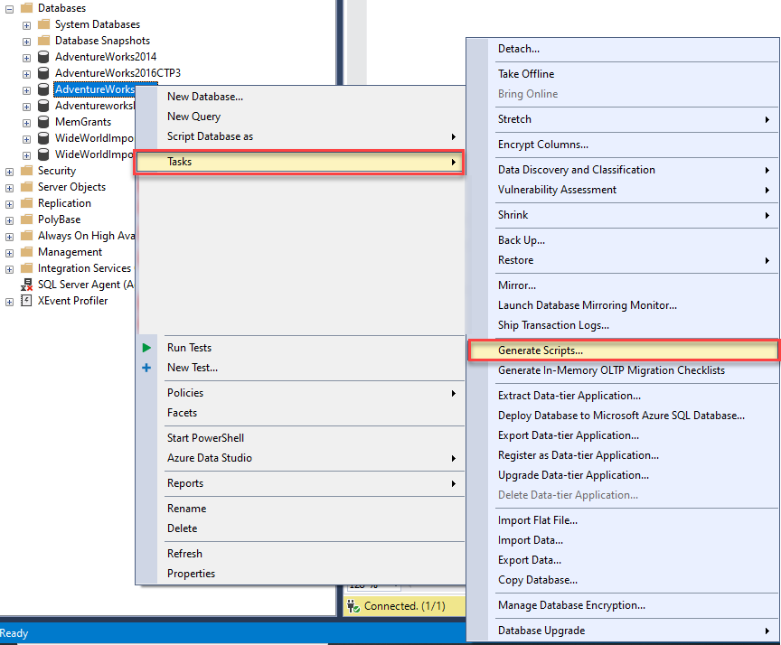Select Import Flat File...
Screen dimensions: 781x645
pyautogui.click(x=623, y=520)
